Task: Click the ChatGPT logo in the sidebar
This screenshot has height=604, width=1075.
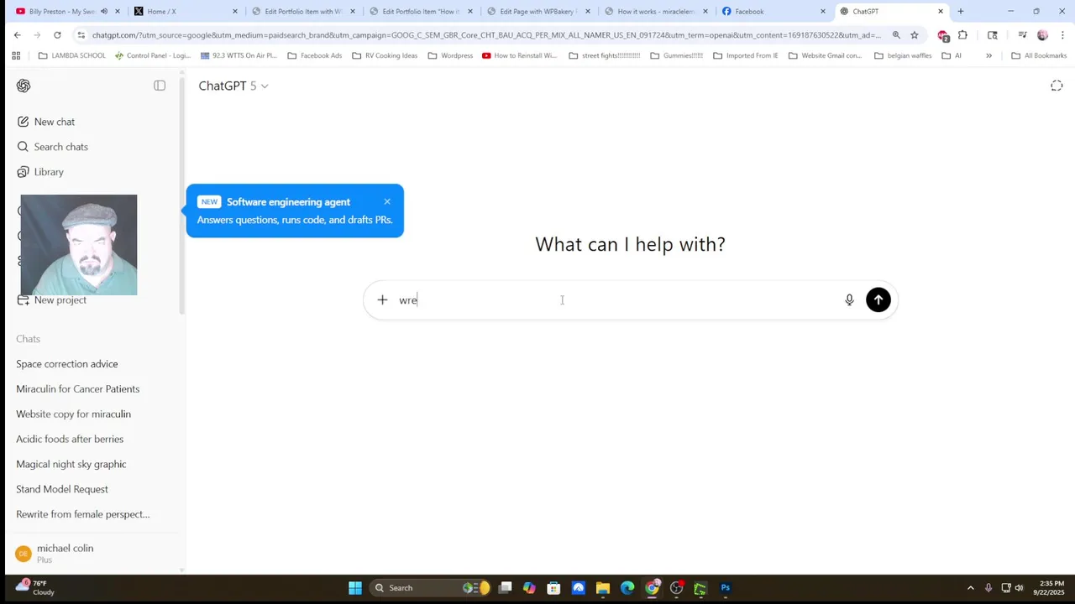Action: click(24, 86)
